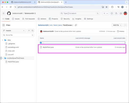The width and height of the screenshot is (129, 103).
Task: View site information icon in address bar
Action: (15, 7)
